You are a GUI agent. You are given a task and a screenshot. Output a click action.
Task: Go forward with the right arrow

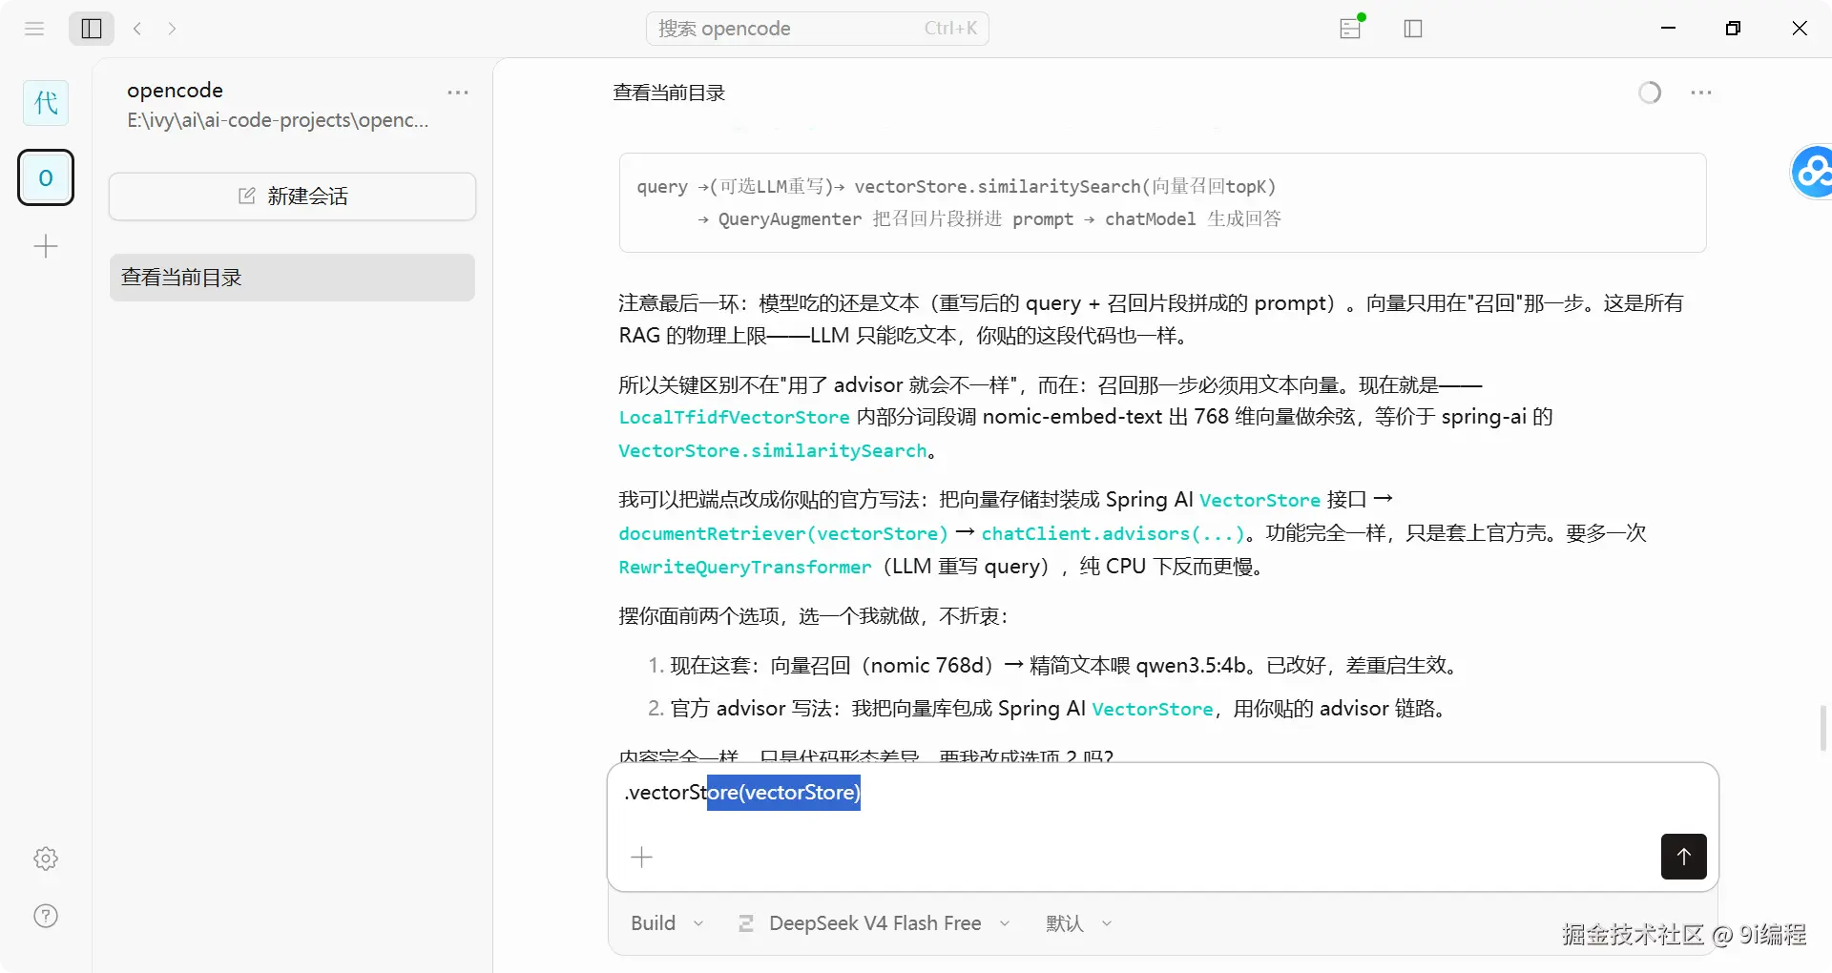[x=172, y=29]
